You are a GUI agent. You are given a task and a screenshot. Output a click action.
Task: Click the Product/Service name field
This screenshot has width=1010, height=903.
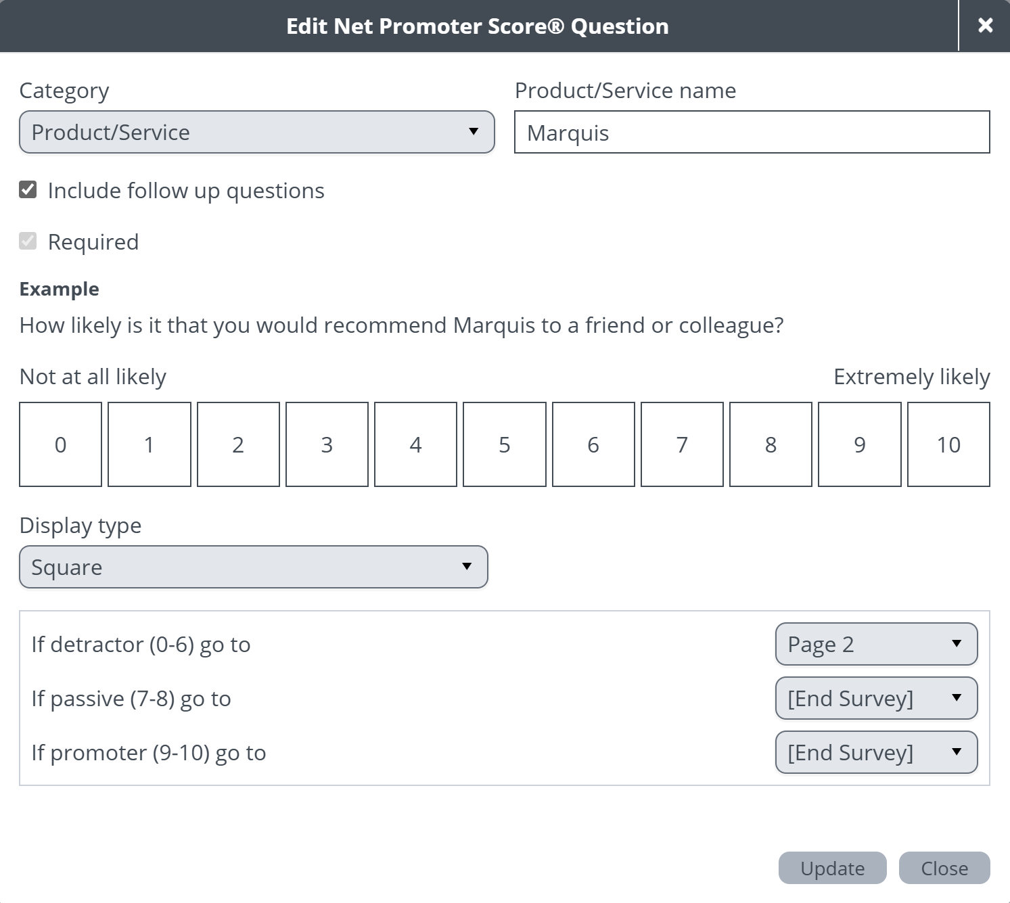coord(752,132)
